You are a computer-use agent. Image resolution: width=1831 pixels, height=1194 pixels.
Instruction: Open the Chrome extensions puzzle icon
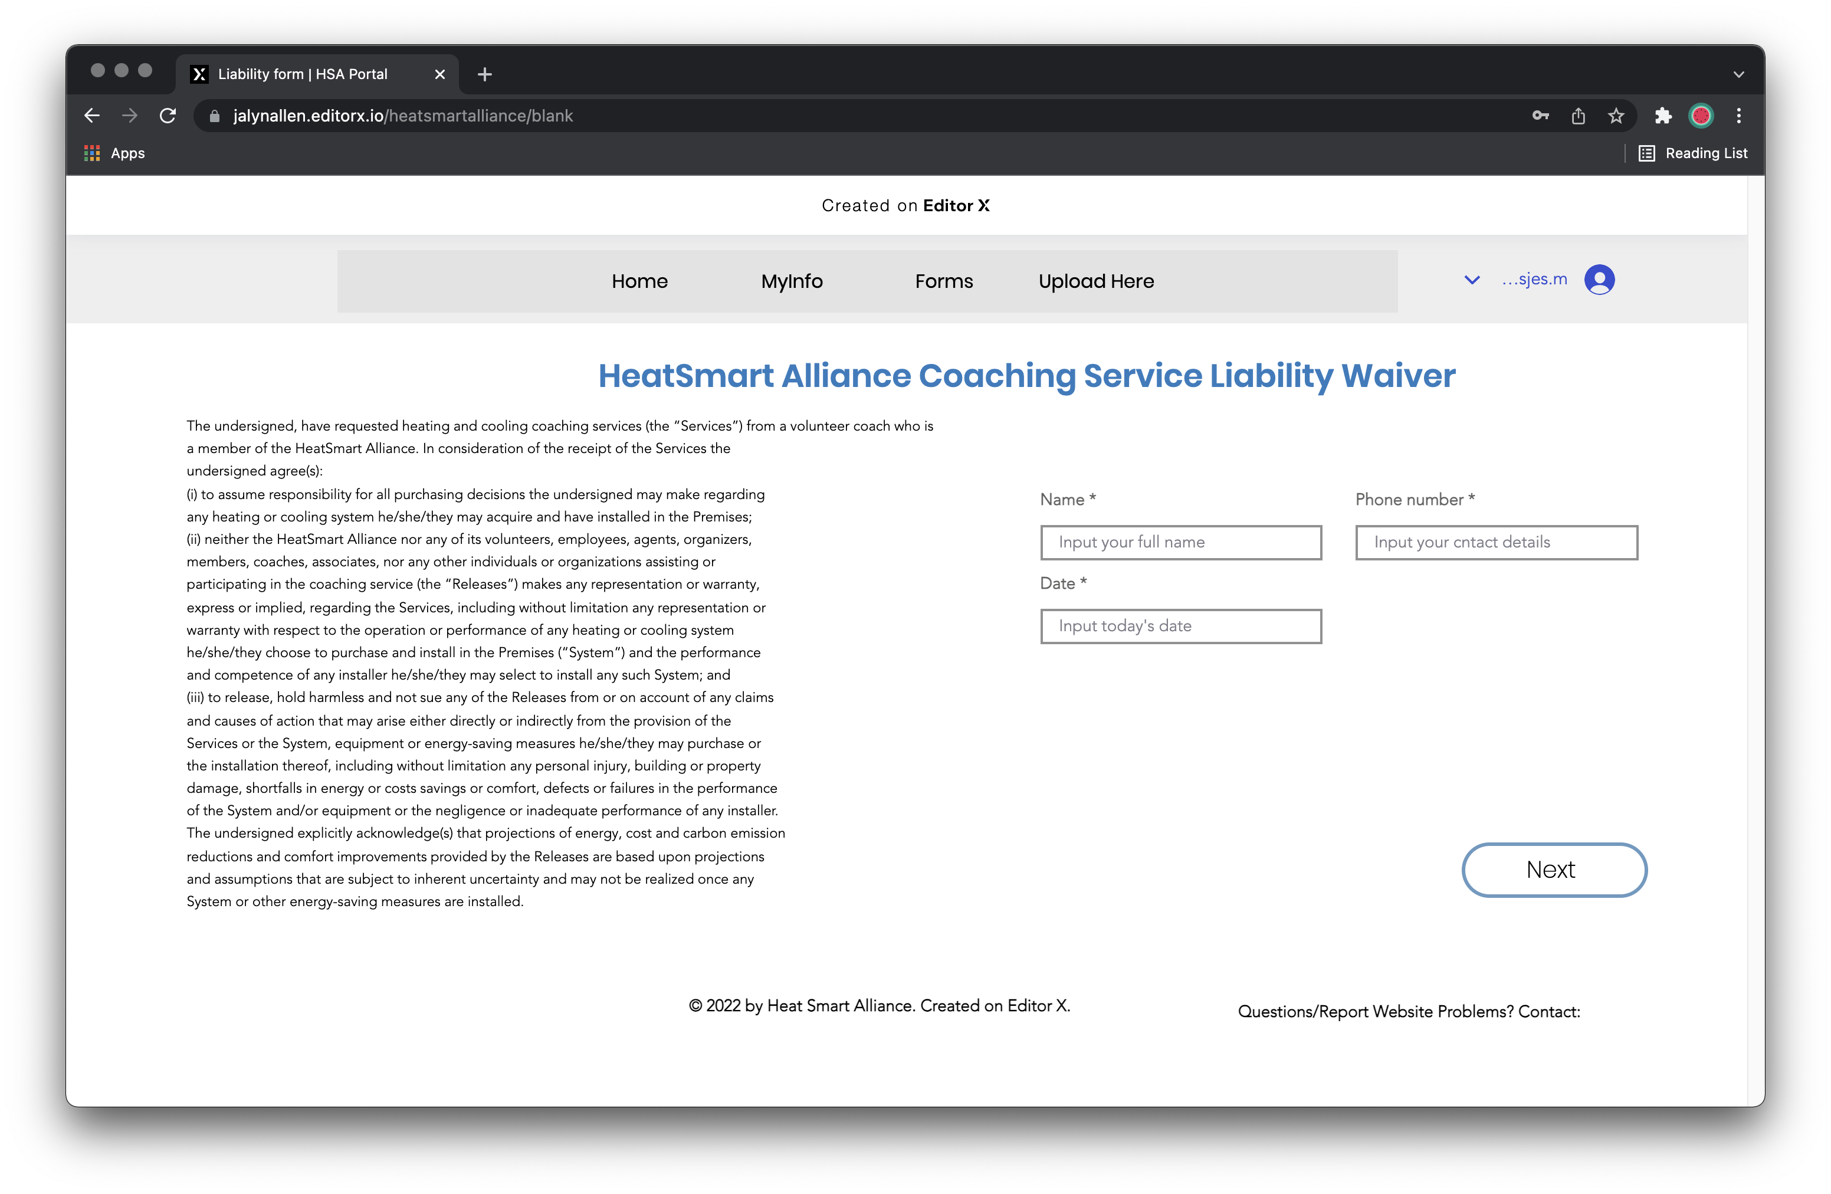pyautogui.click(x=1662, y=116)
